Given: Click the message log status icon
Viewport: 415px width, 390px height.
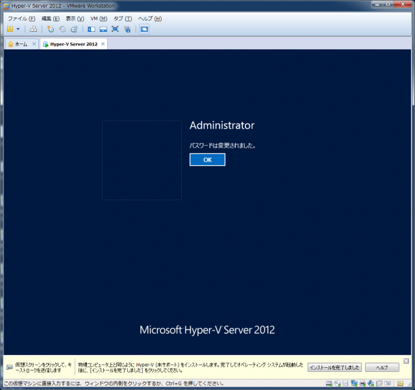Looking at the screenshot, I should pos(400,383).
